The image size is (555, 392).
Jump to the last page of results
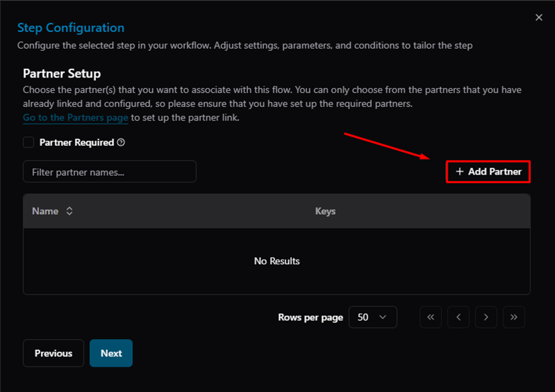[513, 317]
